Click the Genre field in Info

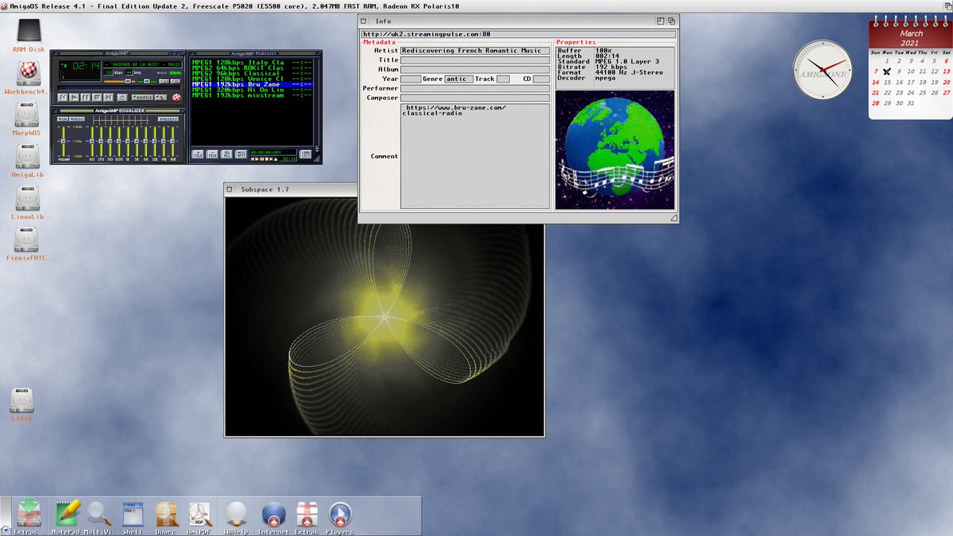point(459,79)
